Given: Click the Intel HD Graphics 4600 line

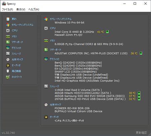Looking at the screenshot, I should [87, 81].
